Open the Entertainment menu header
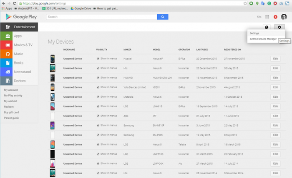 [19, 27]
